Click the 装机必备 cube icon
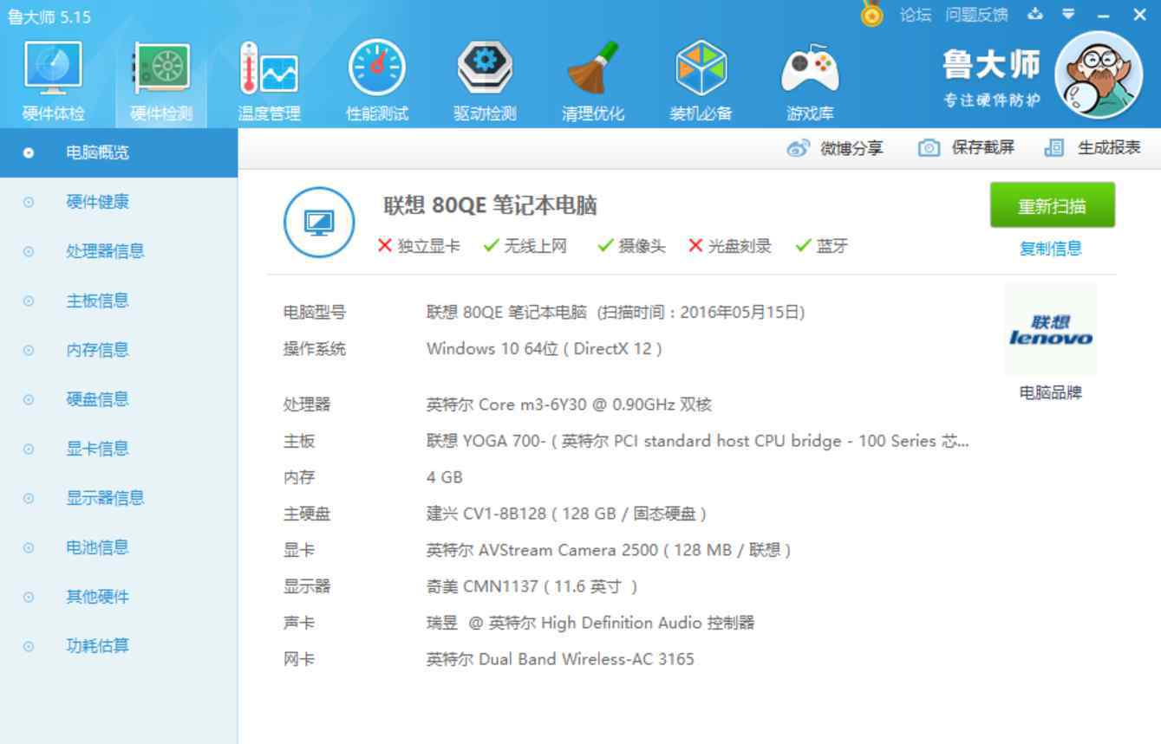This screenshot has width=1161, height=744. (x=701, y=70)
